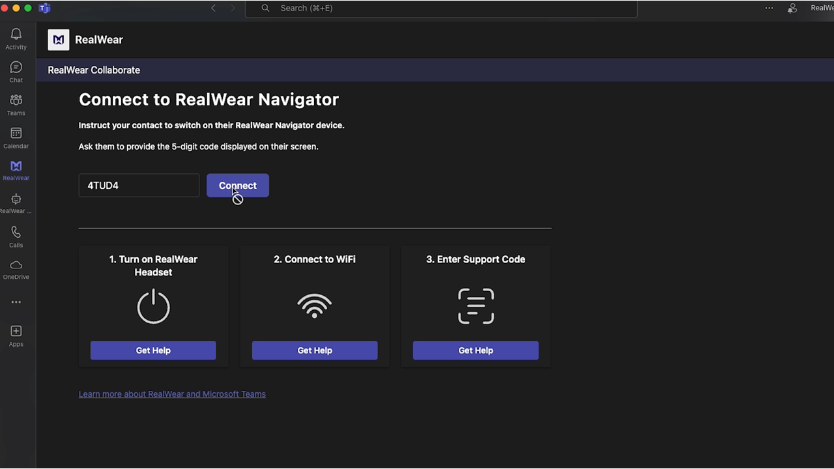Click the 5-digit code input field

(x=139, y=186)
